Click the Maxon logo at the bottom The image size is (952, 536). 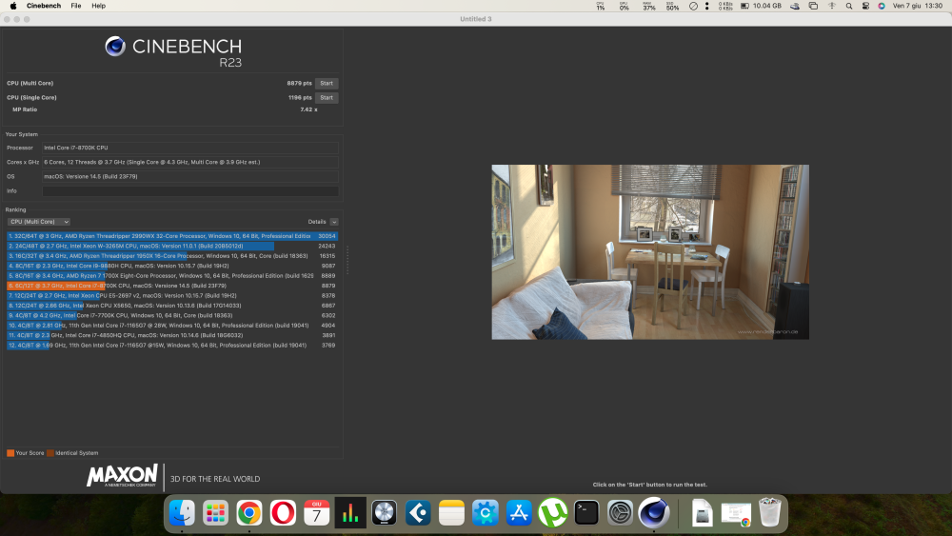coord(122,476)
